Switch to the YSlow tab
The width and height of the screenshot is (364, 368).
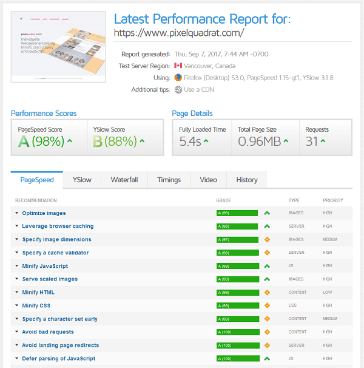[x=82, y=180]
